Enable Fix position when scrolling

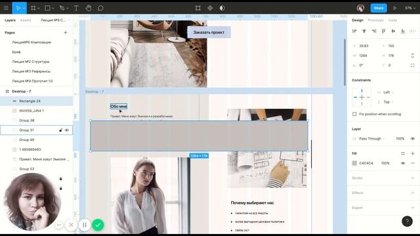point(354,114)
